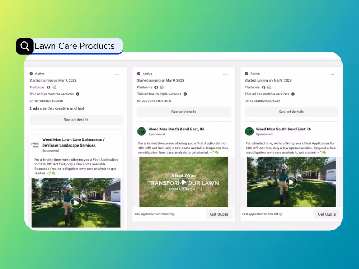Click the Active checkmark on the rightmost ad
This screenshot has height=269, width=359.
pos(246,74)
